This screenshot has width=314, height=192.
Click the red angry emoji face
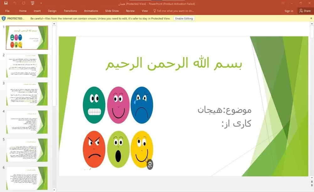94,149
